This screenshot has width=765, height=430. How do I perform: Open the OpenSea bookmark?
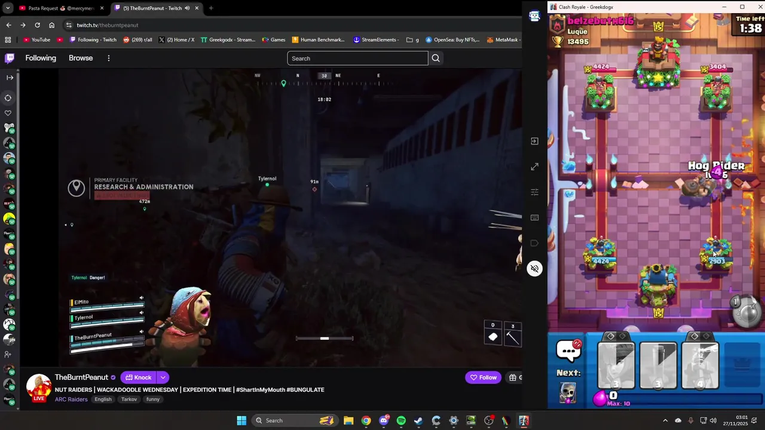pyautogui.click(x=452, y=40)
